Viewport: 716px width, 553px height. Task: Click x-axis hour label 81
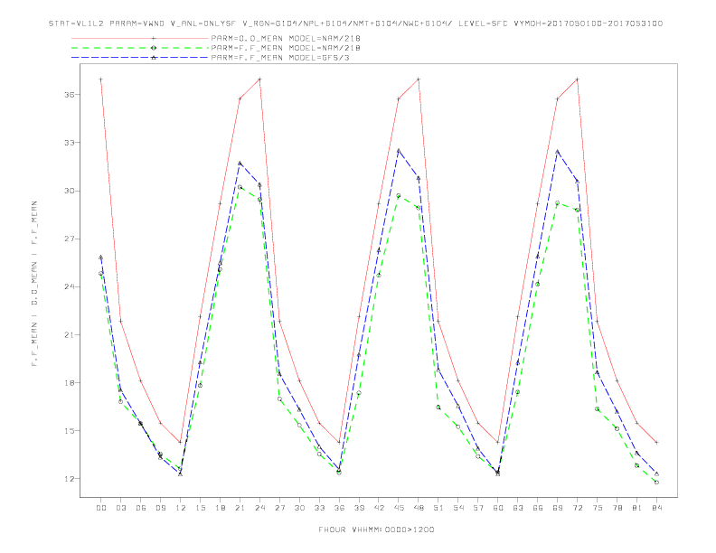click(637, 508)
